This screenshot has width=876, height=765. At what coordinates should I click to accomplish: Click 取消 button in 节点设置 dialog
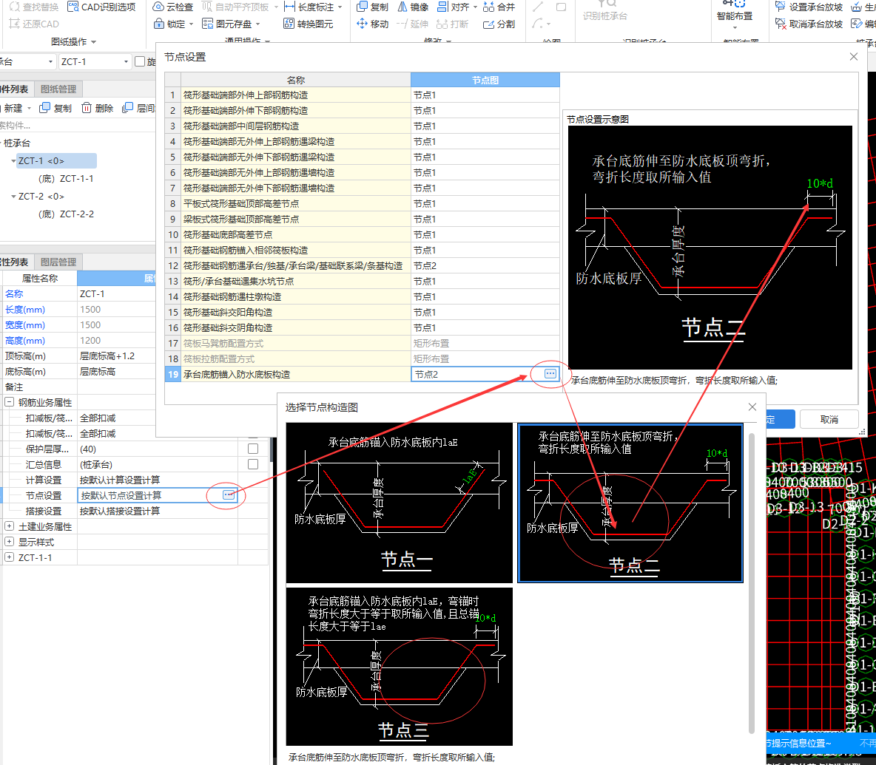(x=829, y=420)
